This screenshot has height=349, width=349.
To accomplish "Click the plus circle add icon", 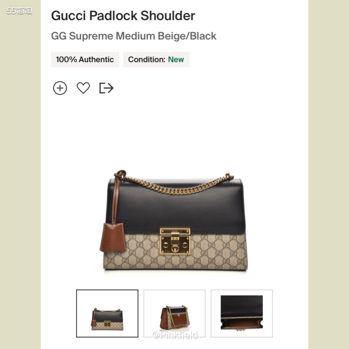I will pos(60,88).
